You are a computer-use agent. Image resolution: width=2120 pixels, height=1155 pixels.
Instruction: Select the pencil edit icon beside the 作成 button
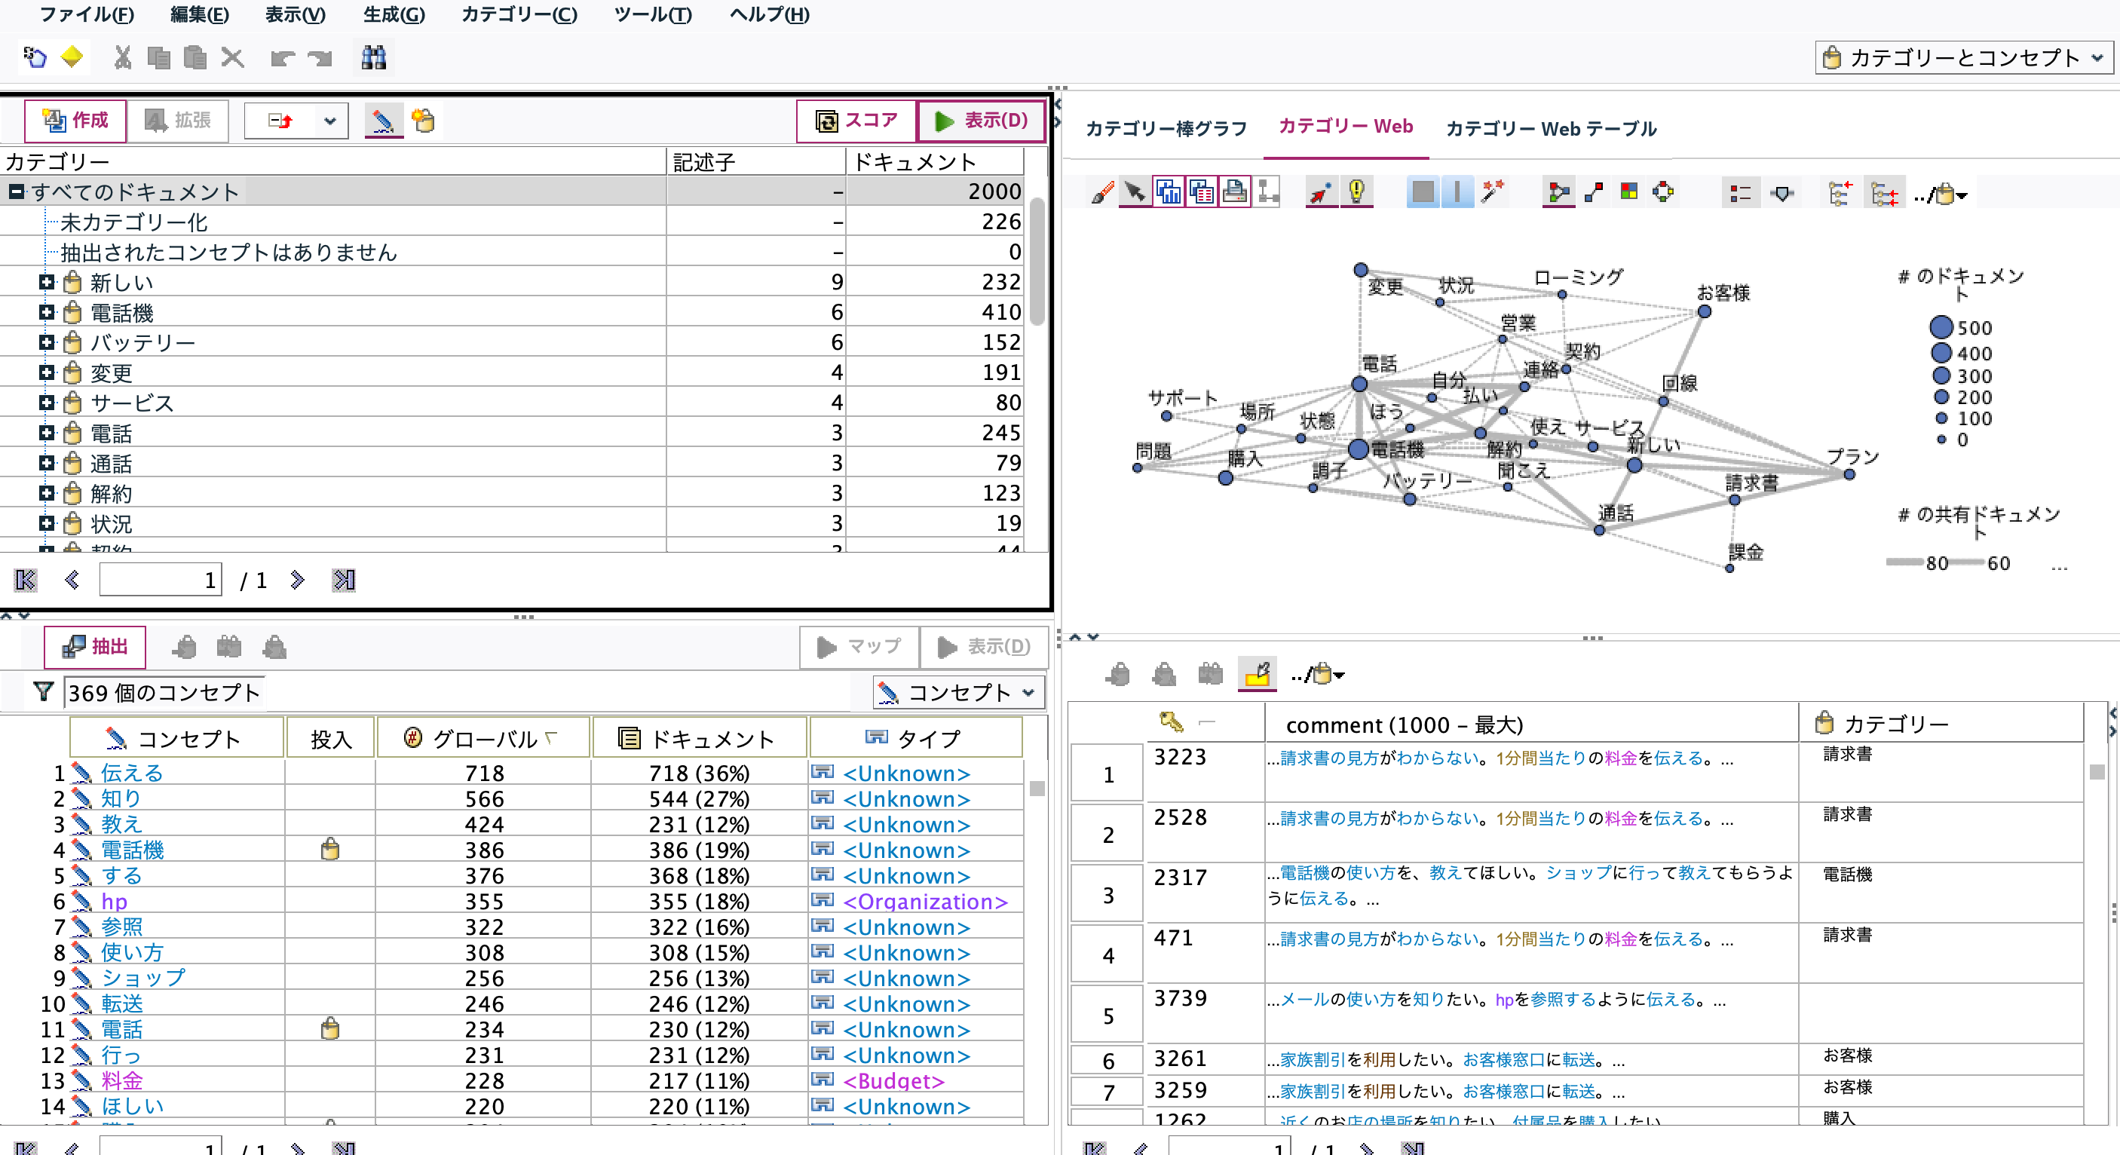384,120
